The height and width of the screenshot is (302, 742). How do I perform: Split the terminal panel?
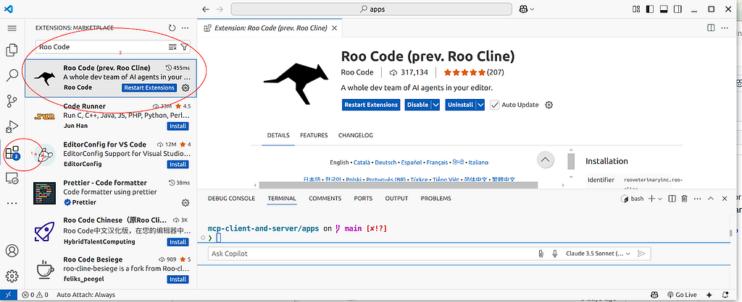tap(672, 199)
